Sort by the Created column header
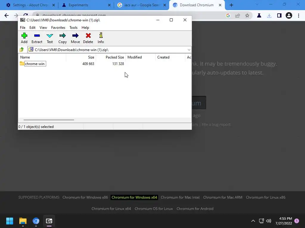Viewport: 305px width, 228px height. point(170,57)
